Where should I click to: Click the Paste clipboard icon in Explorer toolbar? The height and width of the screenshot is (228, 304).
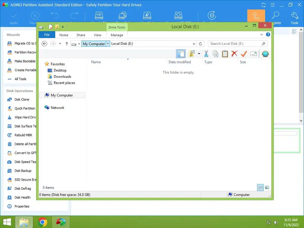pos(225,54)
